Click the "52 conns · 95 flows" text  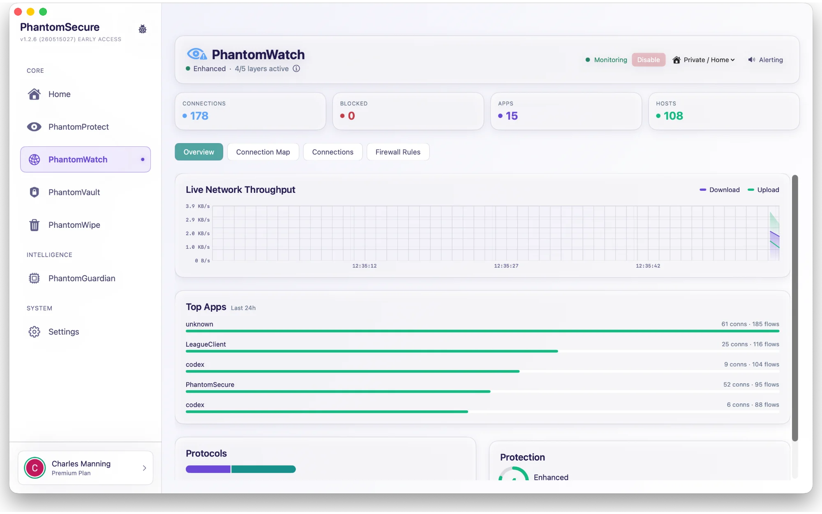click(x=751, y=384)
